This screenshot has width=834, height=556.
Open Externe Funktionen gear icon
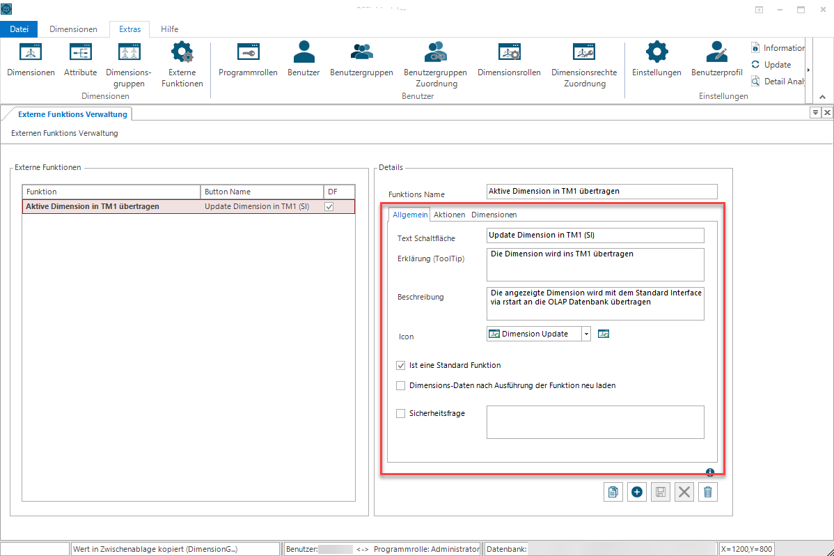tap(182, 65)
